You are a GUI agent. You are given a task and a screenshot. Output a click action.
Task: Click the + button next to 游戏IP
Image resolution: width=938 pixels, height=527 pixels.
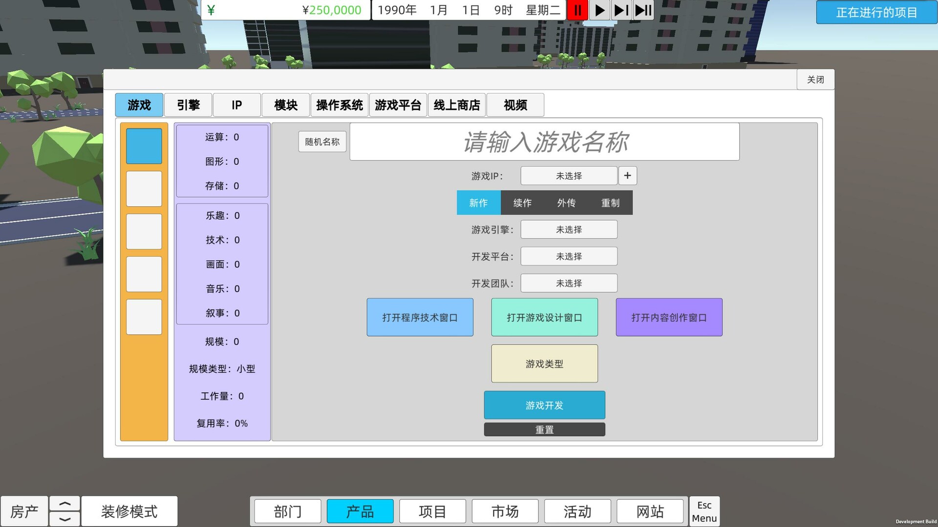pos(627,176)
